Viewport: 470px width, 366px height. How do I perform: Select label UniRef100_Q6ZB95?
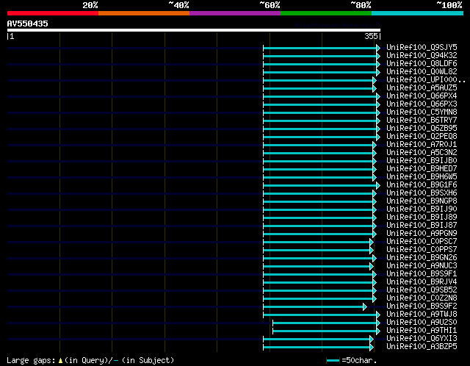(x=422, y=129)
